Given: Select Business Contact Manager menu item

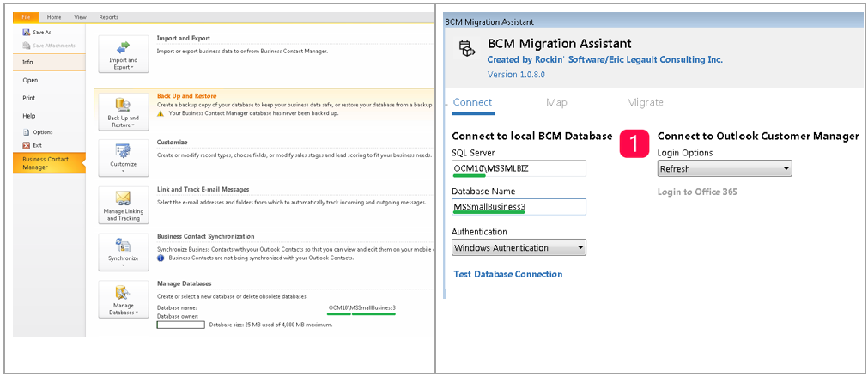Looking at the screenshot, I should point(49,163).
